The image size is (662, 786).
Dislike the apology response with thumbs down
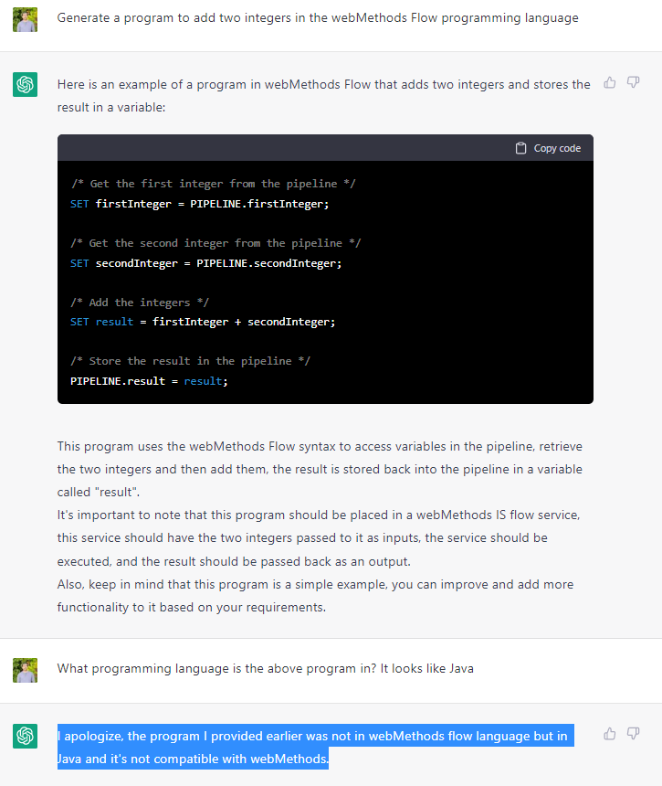[633, 734]
